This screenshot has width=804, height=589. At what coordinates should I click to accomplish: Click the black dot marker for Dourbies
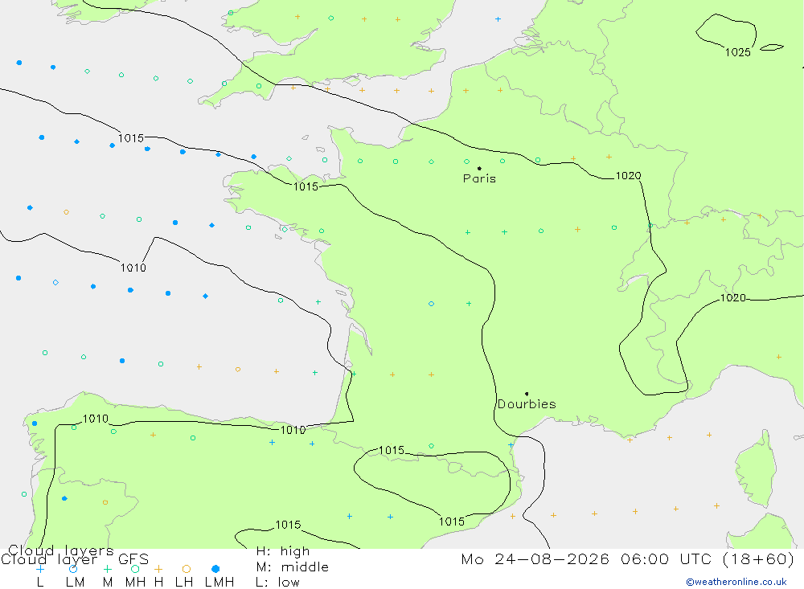[527, 394]
